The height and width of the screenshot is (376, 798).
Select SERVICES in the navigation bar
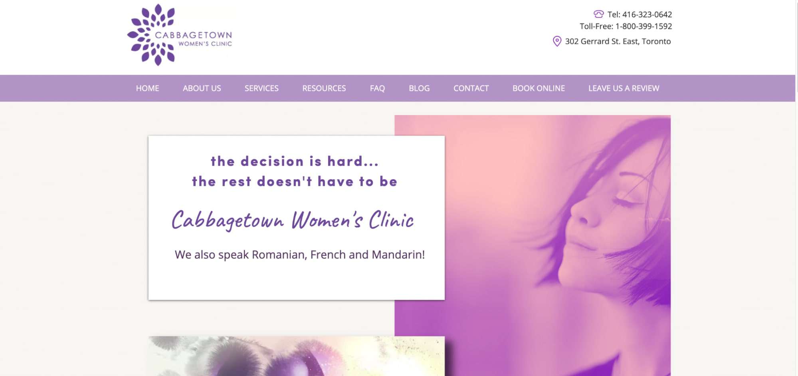[x=261, y=88]
